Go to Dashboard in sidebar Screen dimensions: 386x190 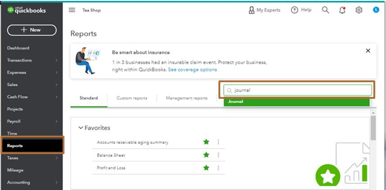click(18, 48)
